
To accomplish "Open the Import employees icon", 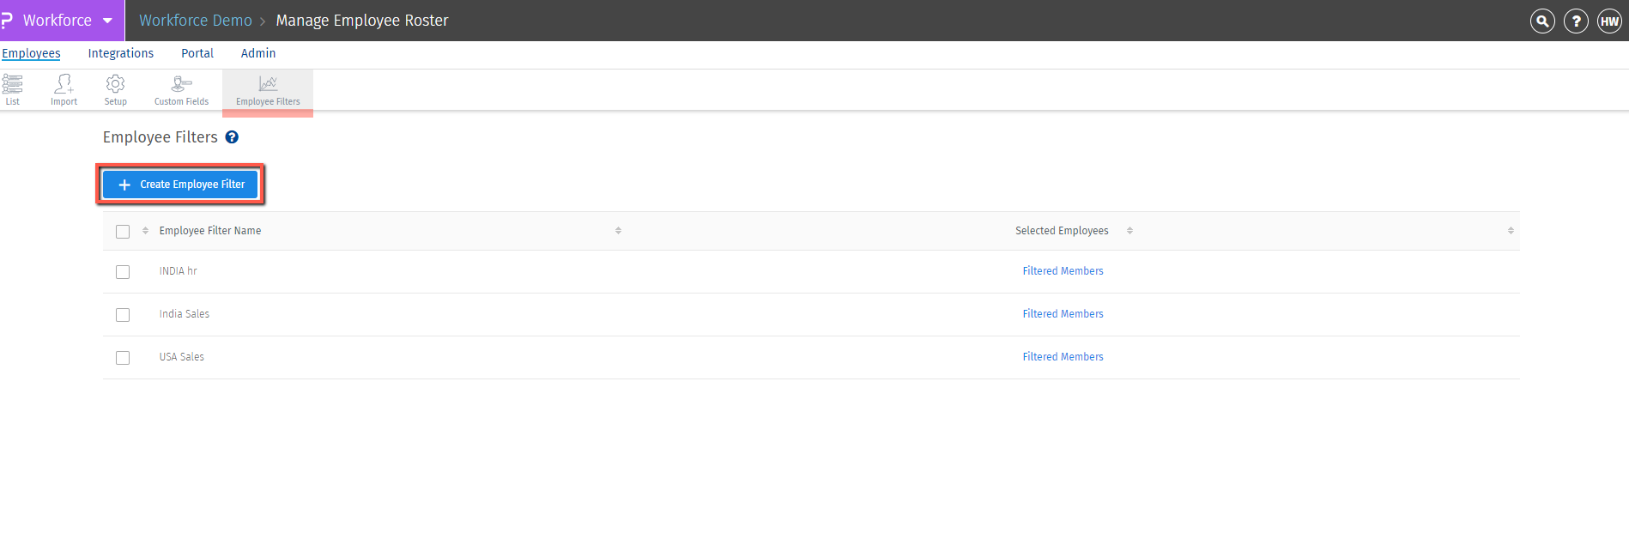I will click(x=64, y=84).
